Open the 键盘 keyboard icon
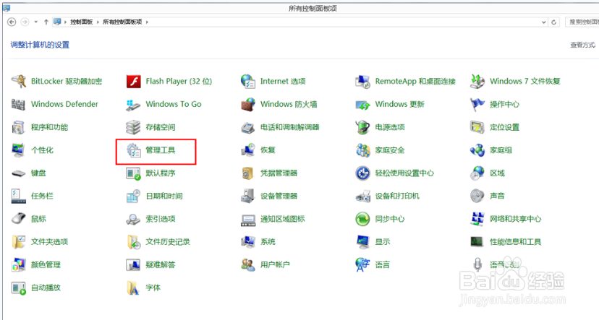 [x=18, y=173]
